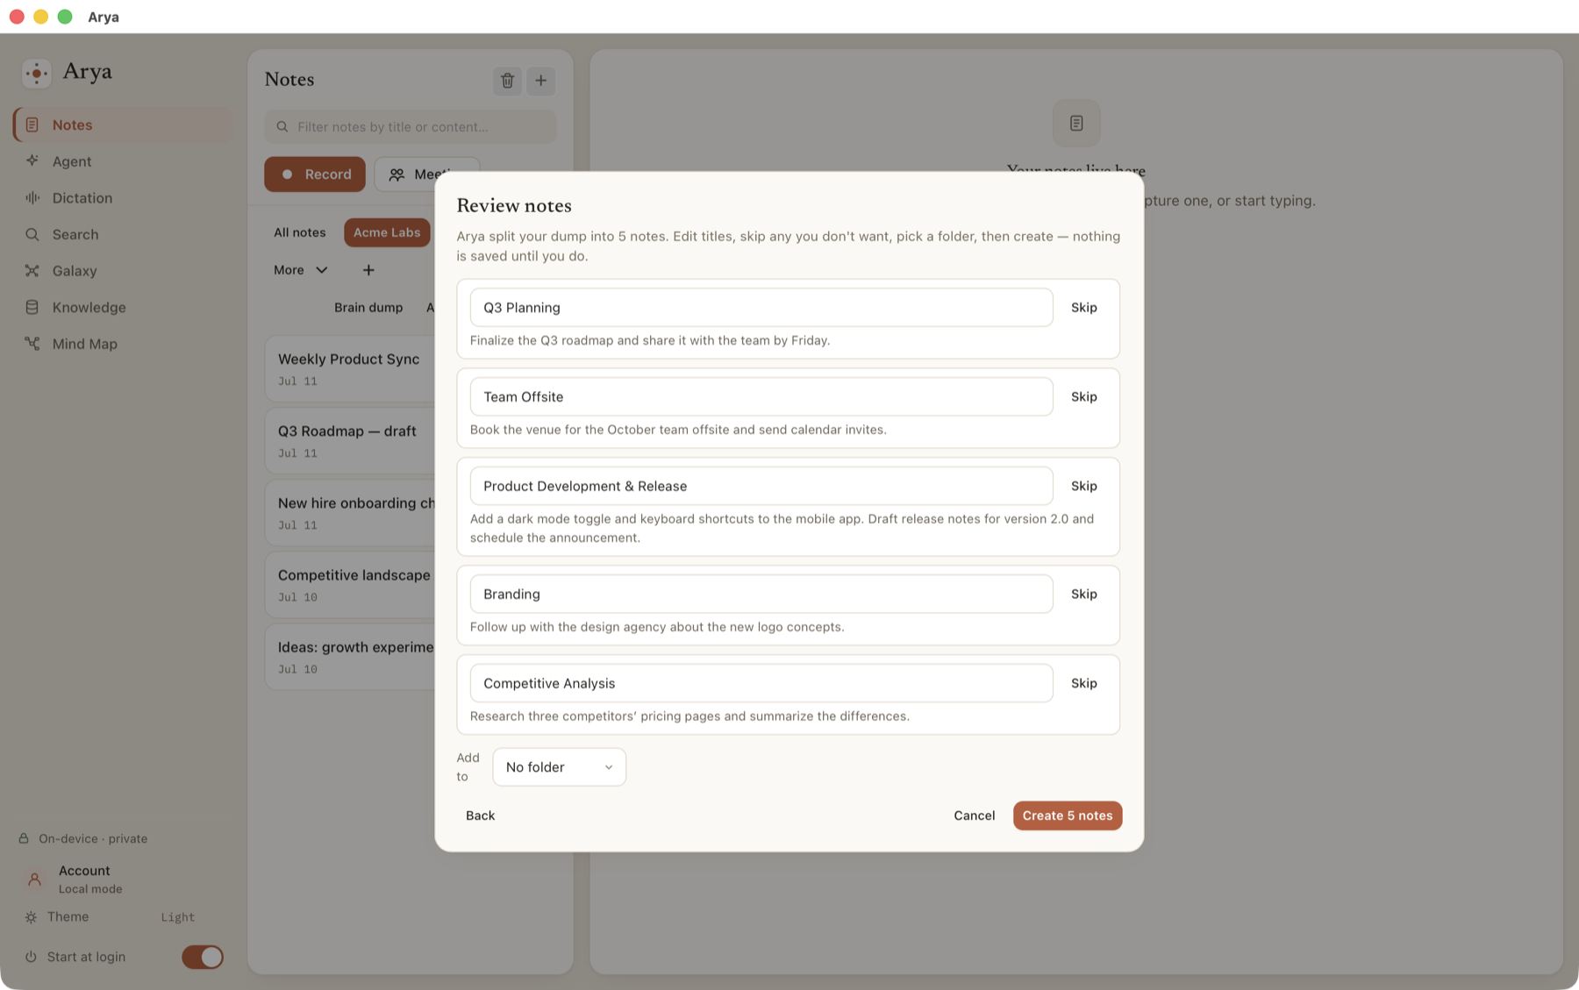The width and height of the screenshot is (1579, 990).
Task: Open Knowledge database icon
Action: (x=32, y=308)
